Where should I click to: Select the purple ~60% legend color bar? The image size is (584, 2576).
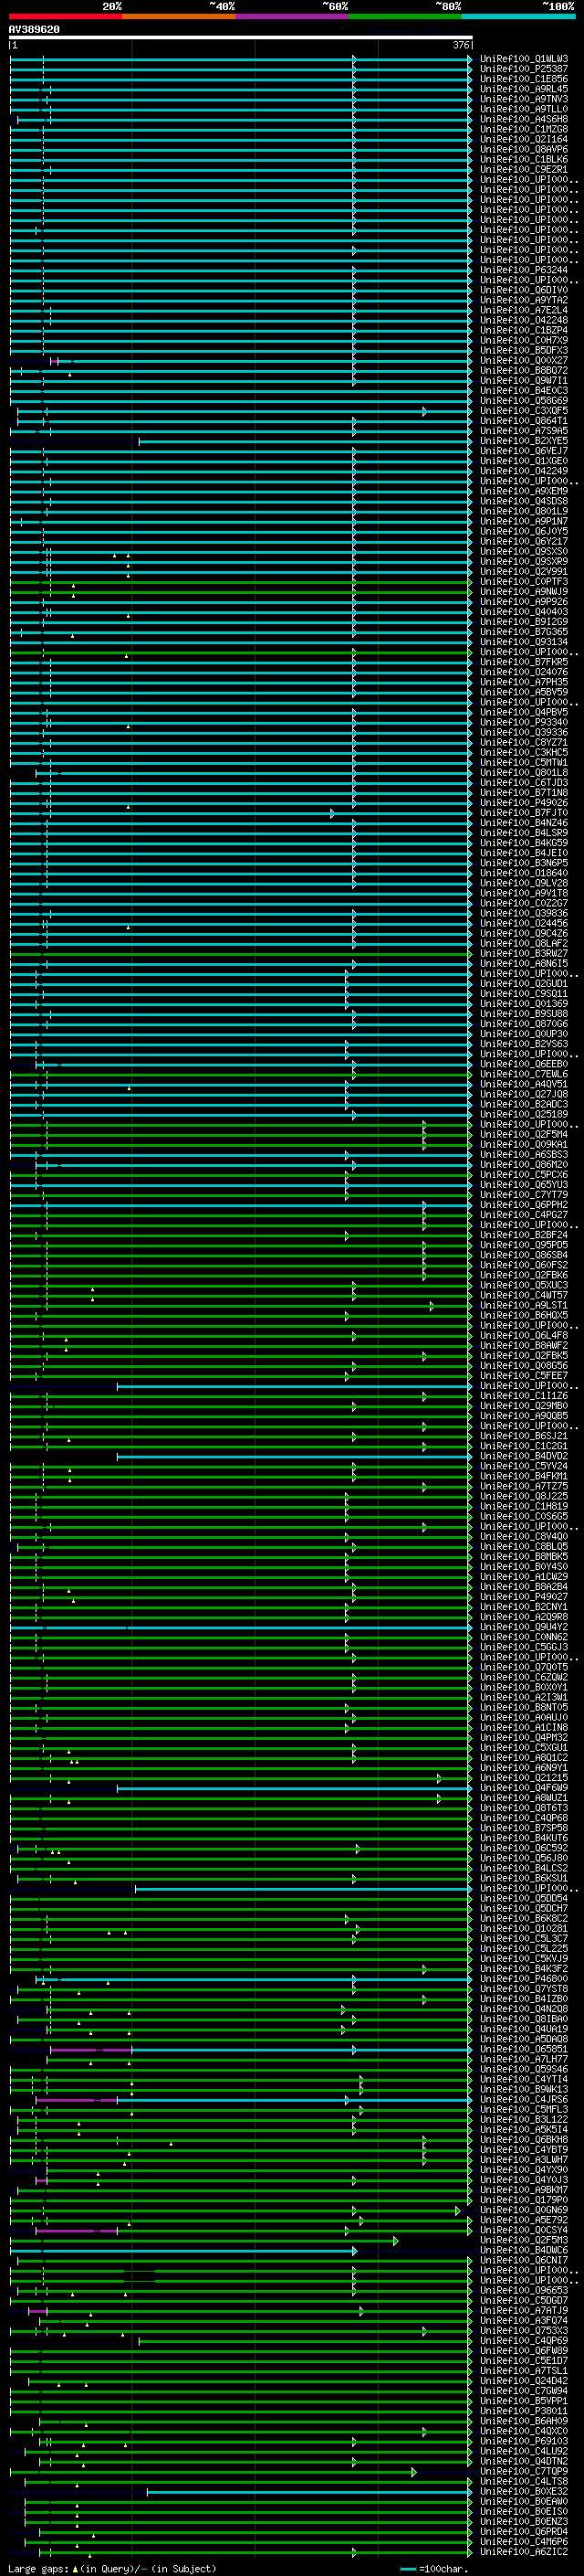[293, 16]
